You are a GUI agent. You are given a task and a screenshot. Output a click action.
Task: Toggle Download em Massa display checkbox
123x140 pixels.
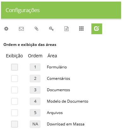[x=15, y=124]
